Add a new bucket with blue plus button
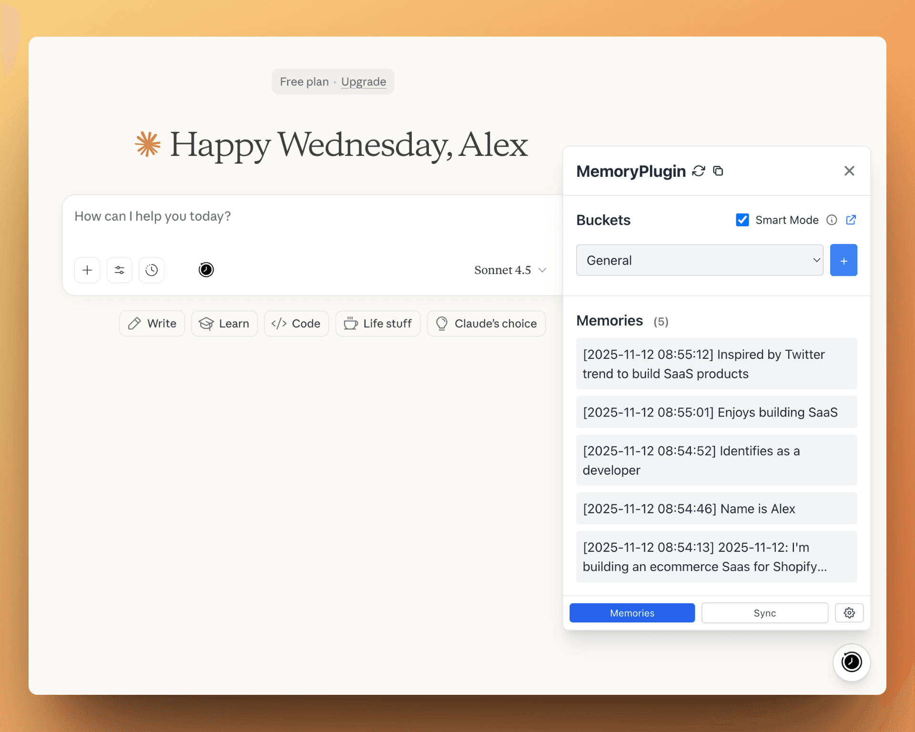915x732 pixels. coord(844,260)
